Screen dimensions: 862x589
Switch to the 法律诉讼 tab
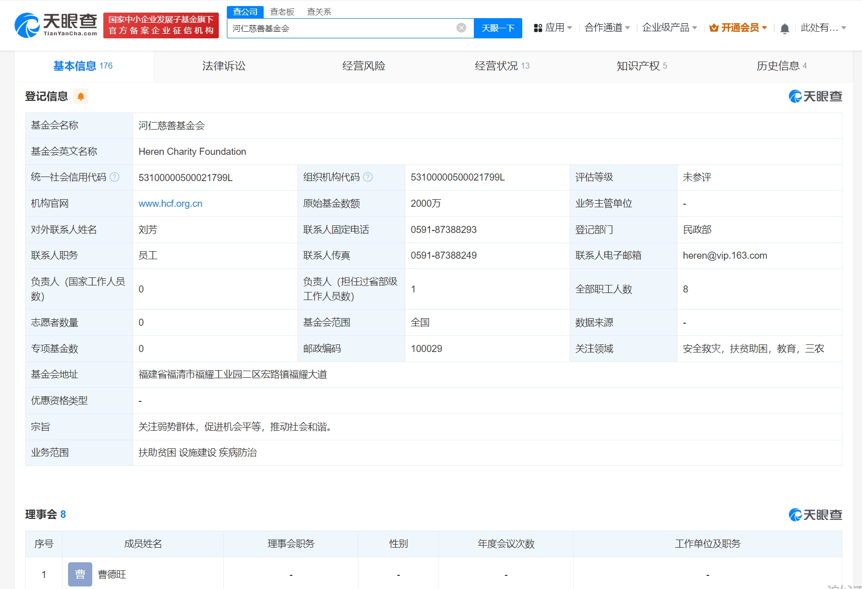pyautogui.click(x=224, y=66)
